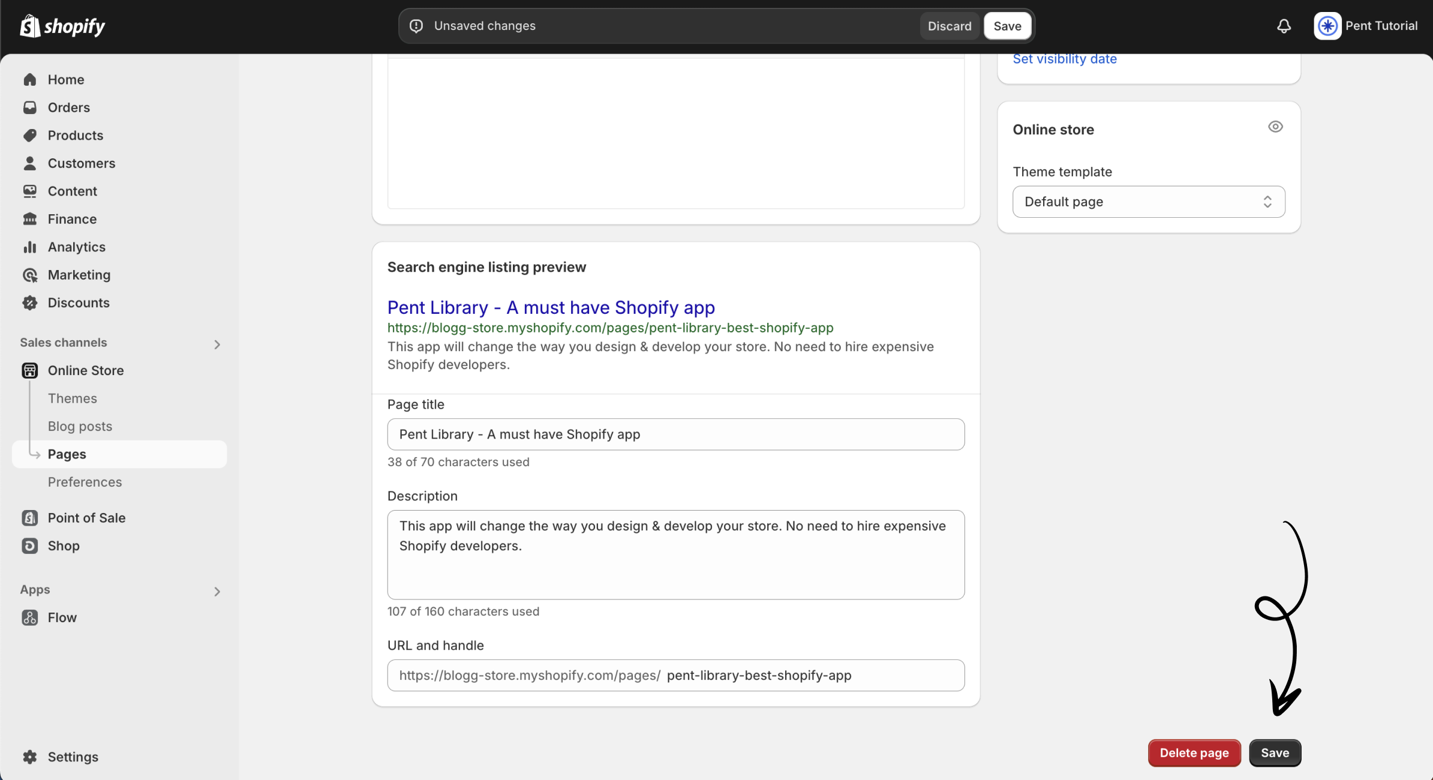
Task: Discard the unsaved changes
Action: (x=950, y=26)
